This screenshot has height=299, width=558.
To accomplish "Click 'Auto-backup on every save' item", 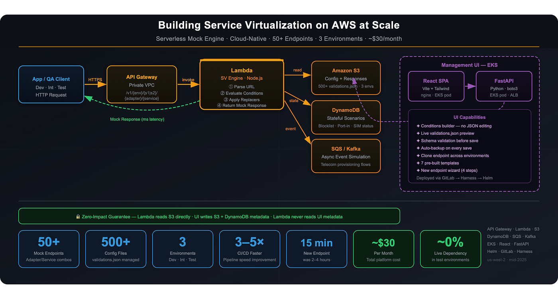I will pos(444,148).
